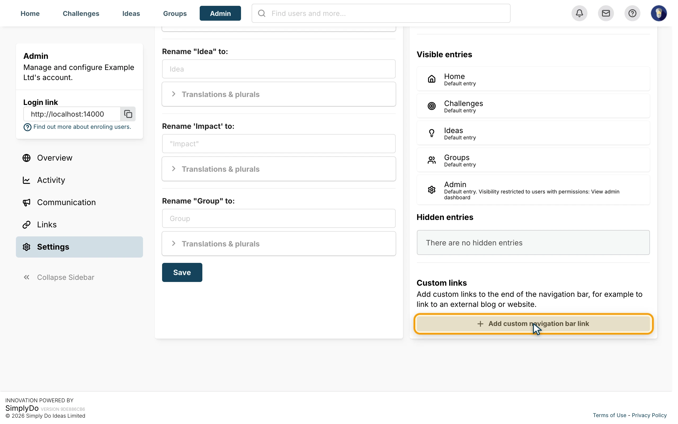Click the Communication megaphone icon in the sidebar
Viewport: 678px width, 424px height.
point(26,202)
